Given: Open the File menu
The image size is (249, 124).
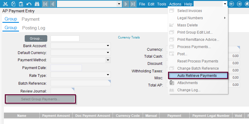Looking at the screenshot, I should coord(142,4).
